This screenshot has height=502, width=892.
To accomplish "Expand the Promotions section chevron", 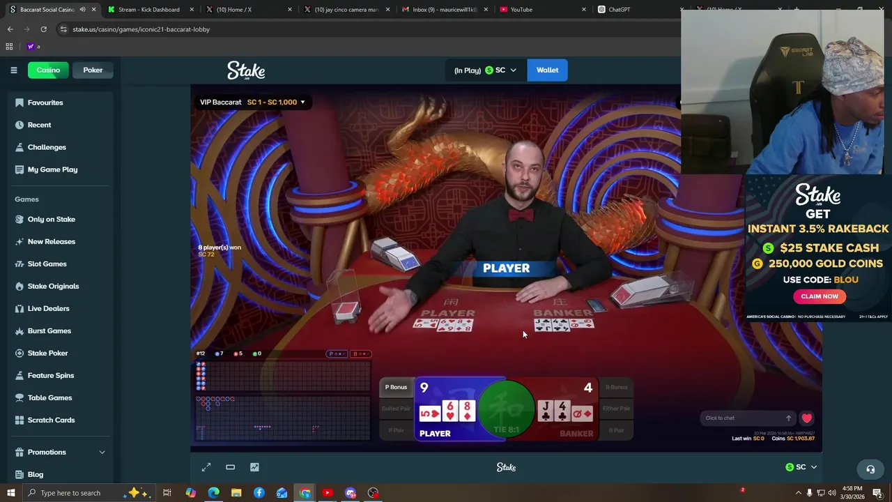I will 102,452.
